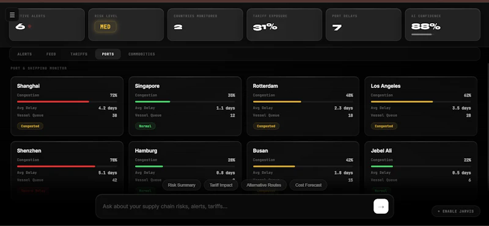Click the Rotterdam port title

click(265, 86)
